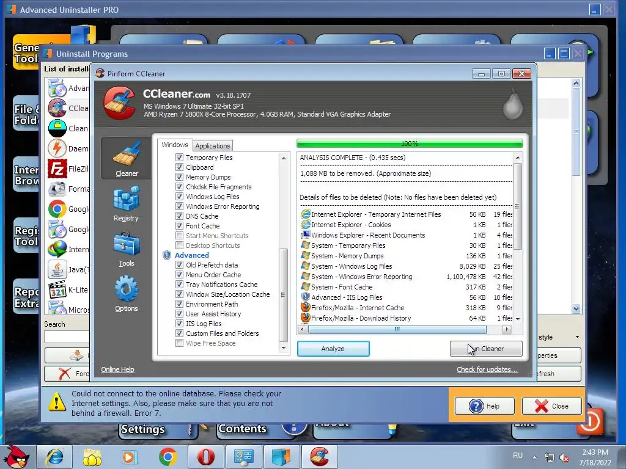
Task: Select Firefox/Mozilla - Internet Cache result row
Action: 406,308
